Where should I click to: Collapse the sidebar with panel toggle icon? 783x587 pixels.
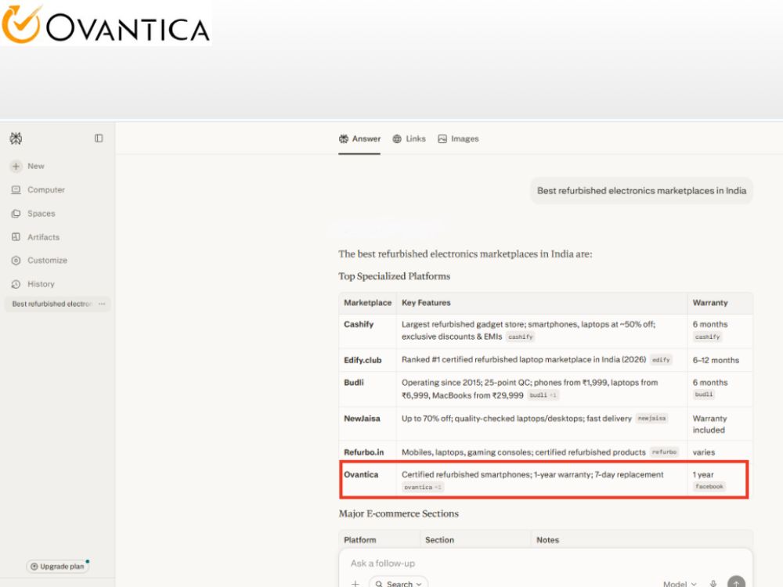tap(99, 139)
